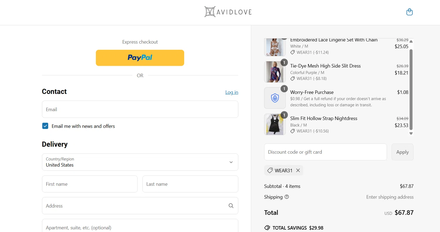Click the $25.05 Lace Lingerie Set price
440x232 pixels.
[401, 46]
